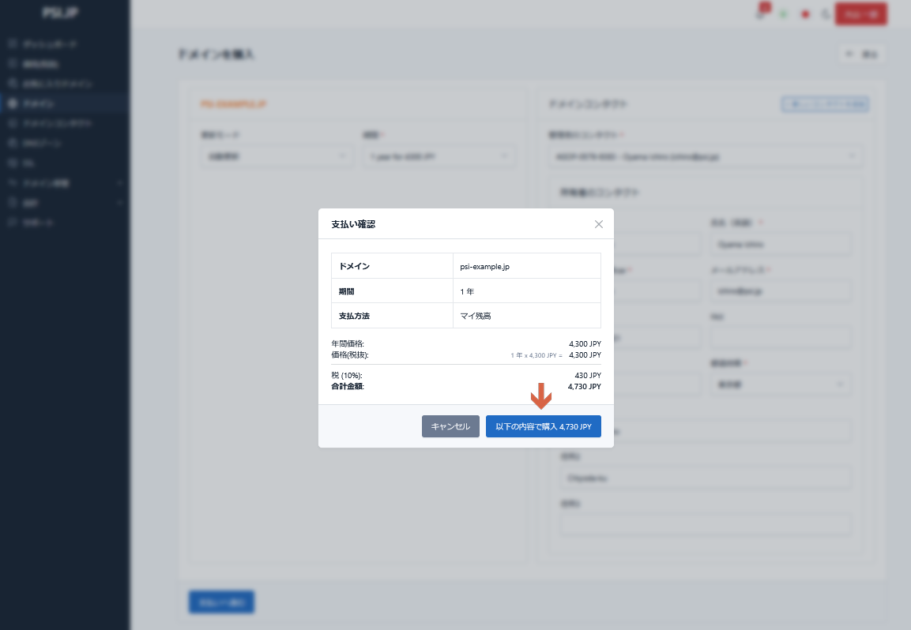911x630 pixels.
Task: Open the '1 year for 4300 JPY' period dropdown
Action: [x=439, y=156]
